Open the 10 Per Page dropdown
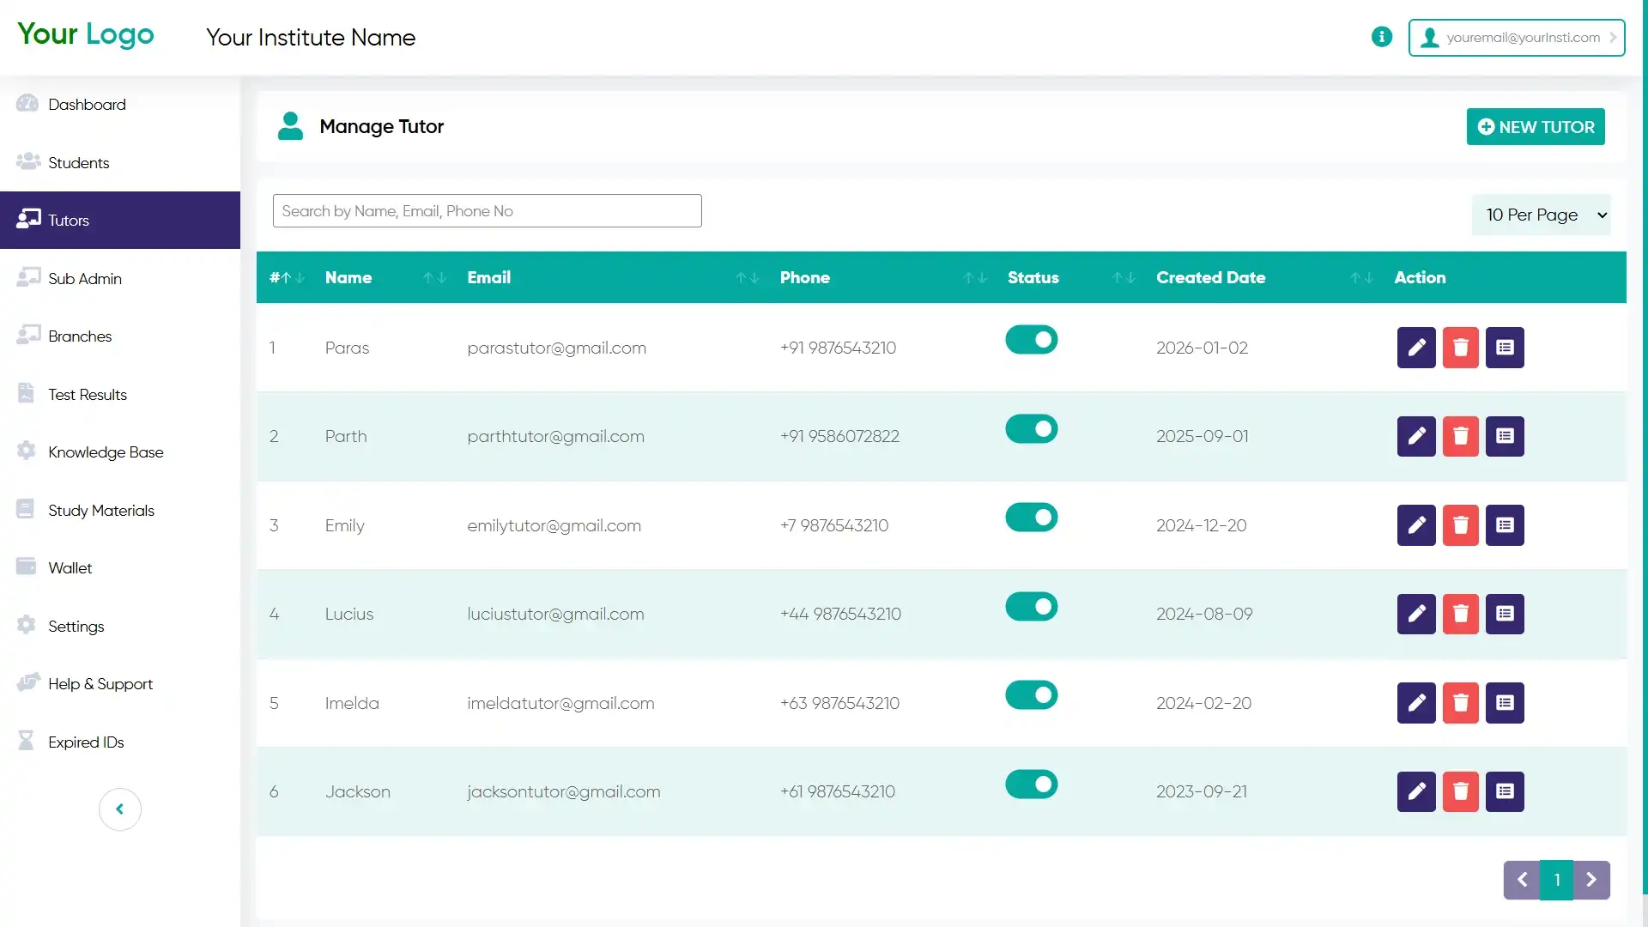The height and width of the screenshot is (927, 1648). click(1542, 215)
